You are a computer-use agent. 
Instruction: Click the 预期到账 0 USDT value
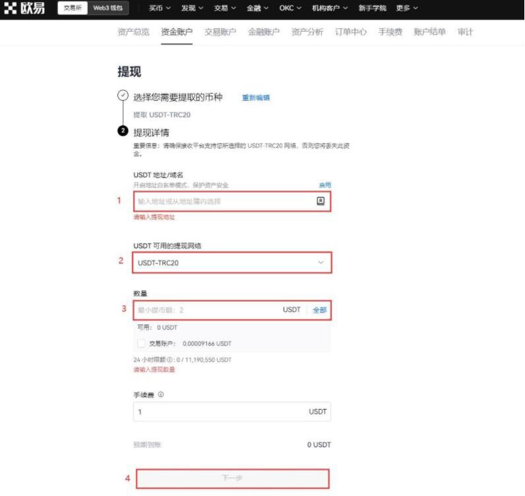(319, 445)
